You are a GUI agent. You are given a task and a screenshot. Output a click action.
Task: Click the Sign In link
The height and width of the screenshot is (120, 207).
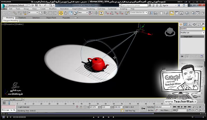pyautogui.click(x=165, y=5)
